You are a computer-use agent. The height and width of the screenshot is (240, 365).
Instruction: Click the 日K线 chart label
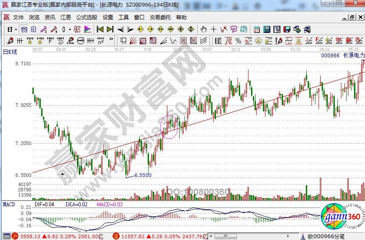pyautogui.click(x=10, y=52)
